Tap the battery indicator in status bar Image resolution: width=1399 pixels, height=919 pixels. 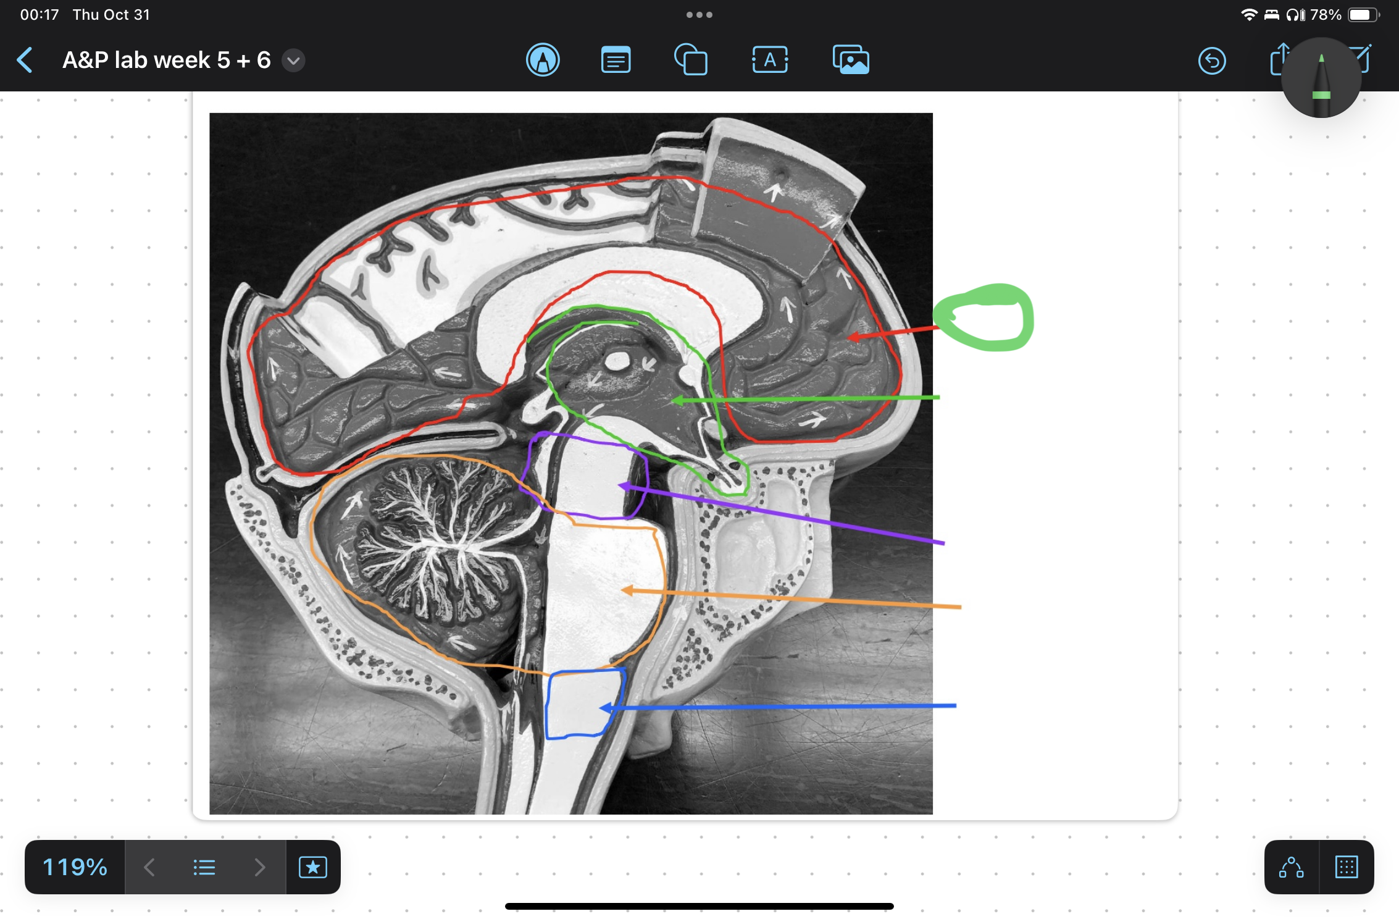(x=1363, y=15)
